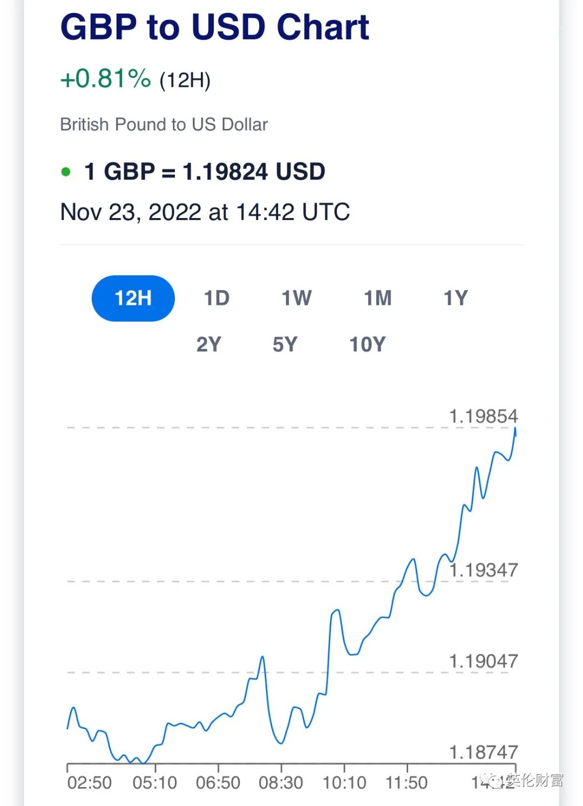Click the +0.81% change indicator

coord(106,79)
